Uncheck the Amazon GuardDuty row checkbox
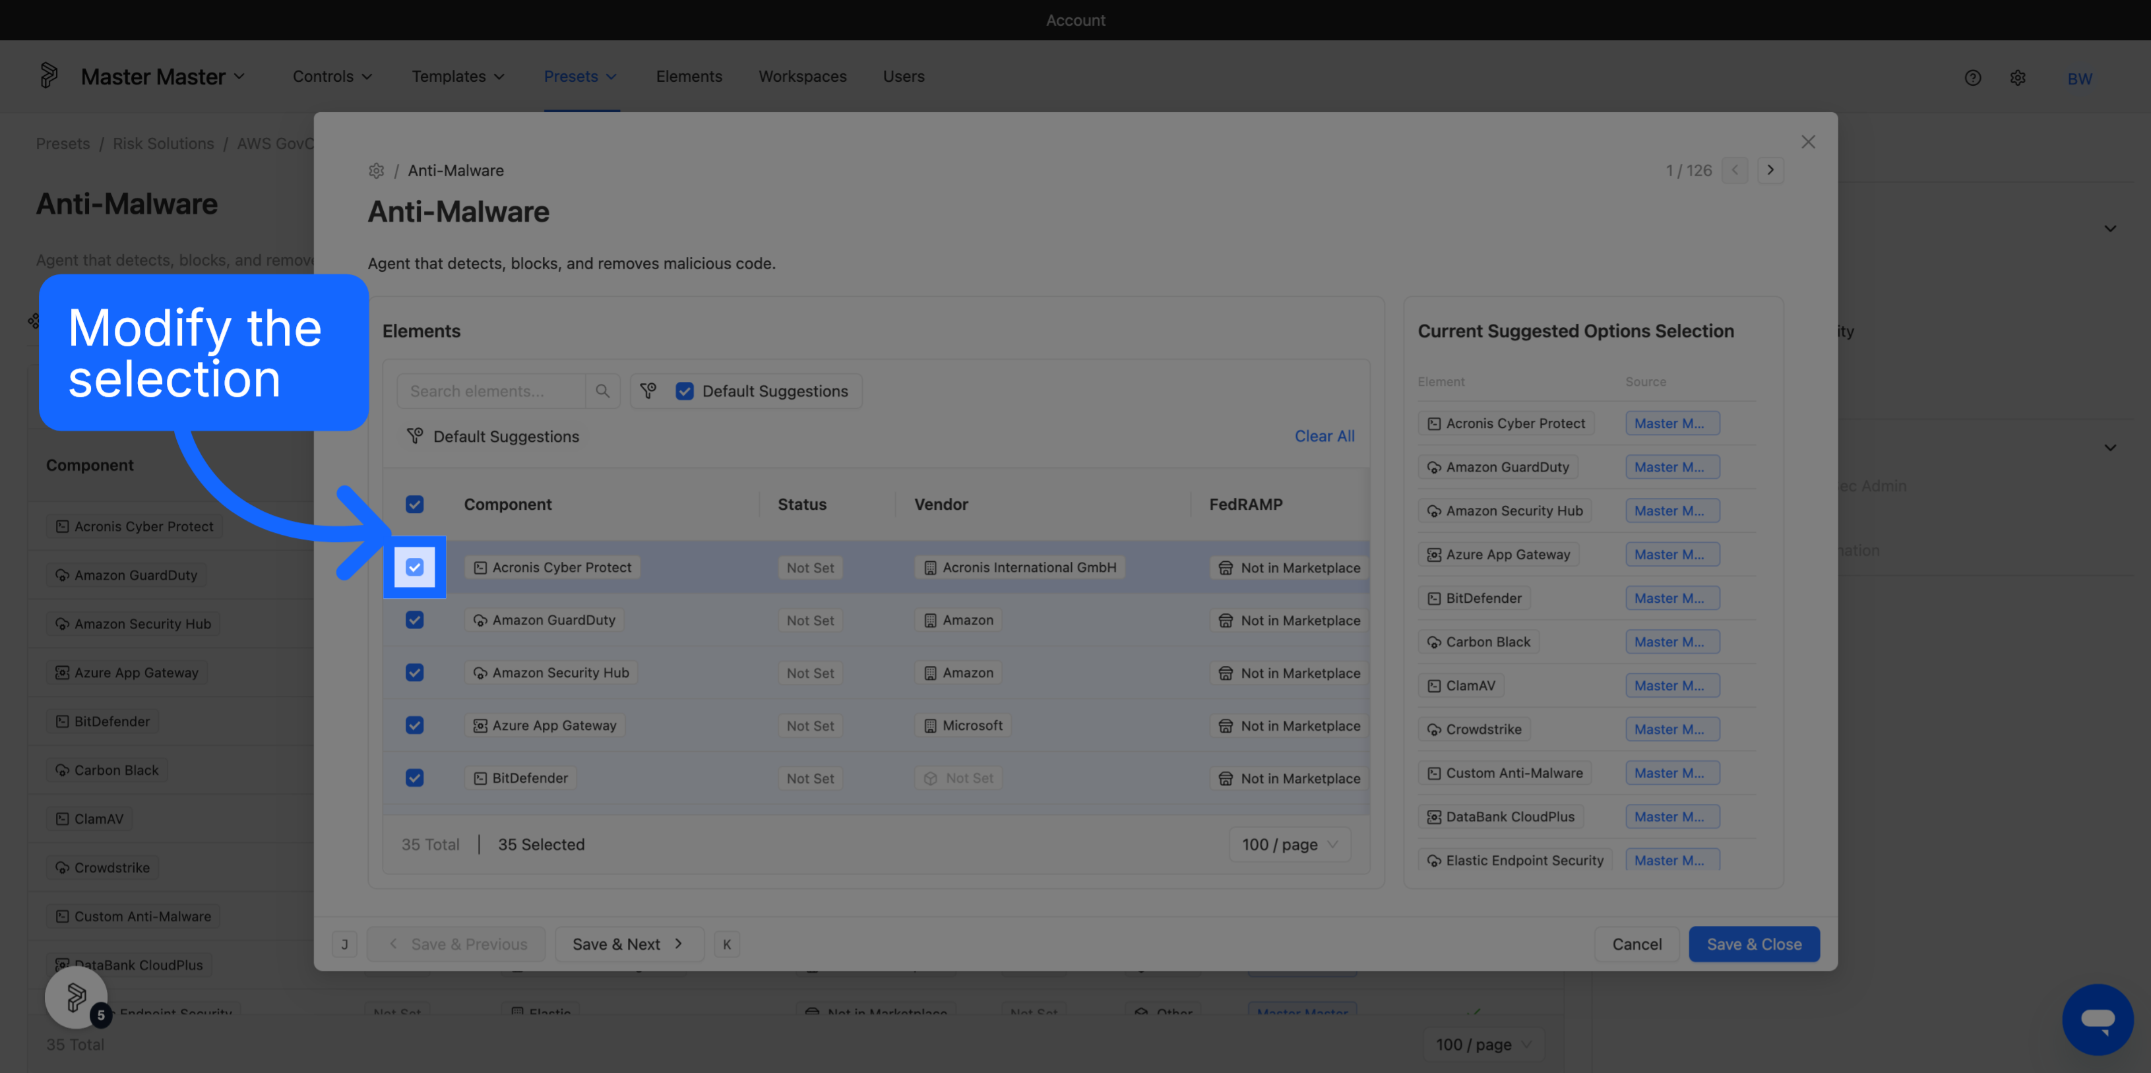This screenshot has width=2151, height=1073. 414,619
